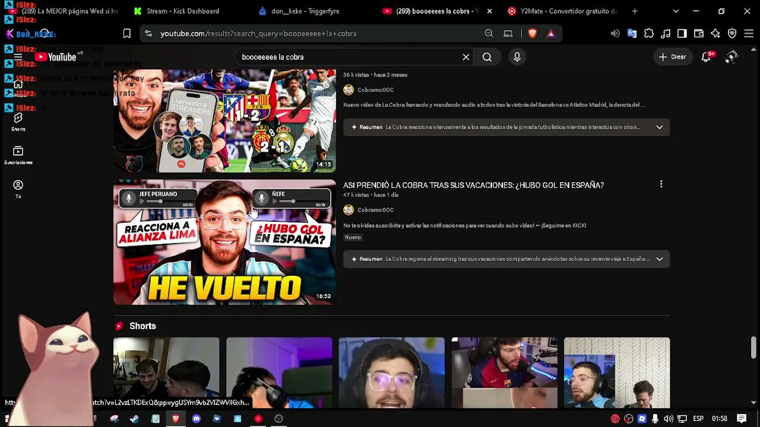The height and width of the screenshot is (427, 760).
Task: Open the YouTube home logo
Action: coord(55,57)
